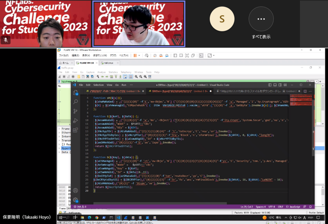Open VS Code from Windows taskbar
The height and width of the screenshot is (224, 328).
118,218
